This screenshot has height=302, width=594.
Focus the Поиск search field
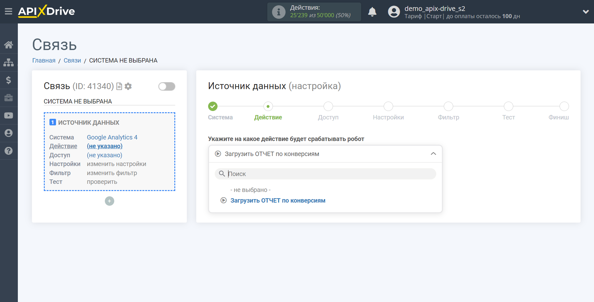(x=325, y=174)
